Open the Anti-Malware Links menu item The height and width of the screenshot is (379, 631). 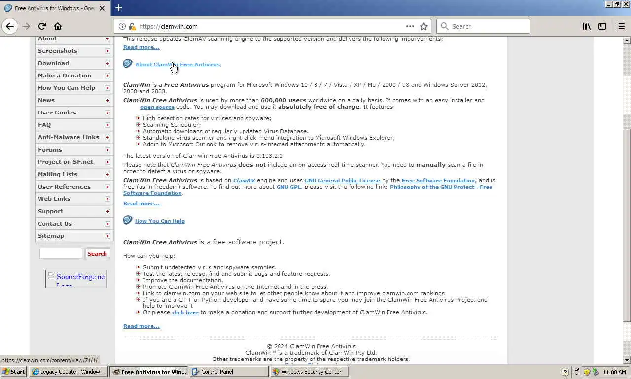(x=74, y=137)
